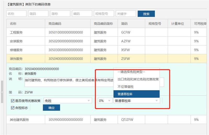209x135 pixels.
Task: Uncheck the 含税标志 checkbox
Action: tap(13, 108)
